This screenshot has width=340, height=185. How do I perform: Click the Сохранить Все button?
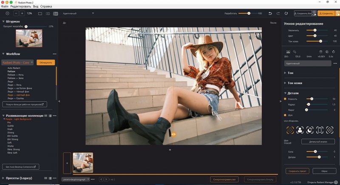click(303, 14)
